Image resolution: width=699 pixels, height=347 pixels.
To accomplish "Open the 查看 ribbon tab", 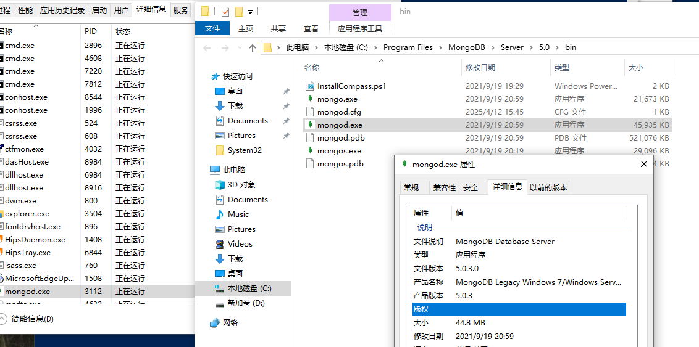I will click(311, 28).
